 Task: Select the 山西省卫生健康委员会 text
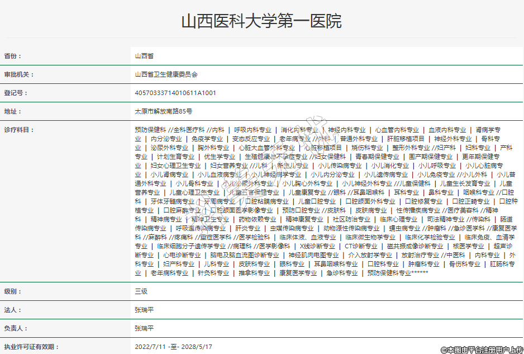[166, 74]
